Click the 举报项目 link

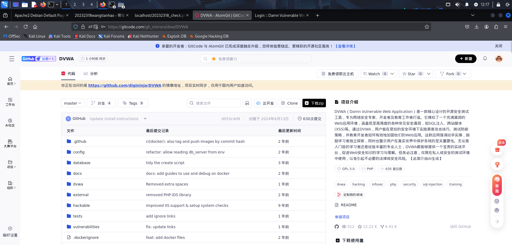342,217
